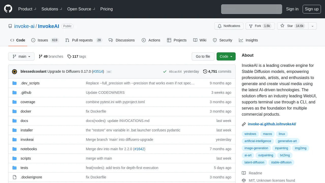Select the windows topic tag
This screenshot has width=325, height=183.
pos(250,134)
